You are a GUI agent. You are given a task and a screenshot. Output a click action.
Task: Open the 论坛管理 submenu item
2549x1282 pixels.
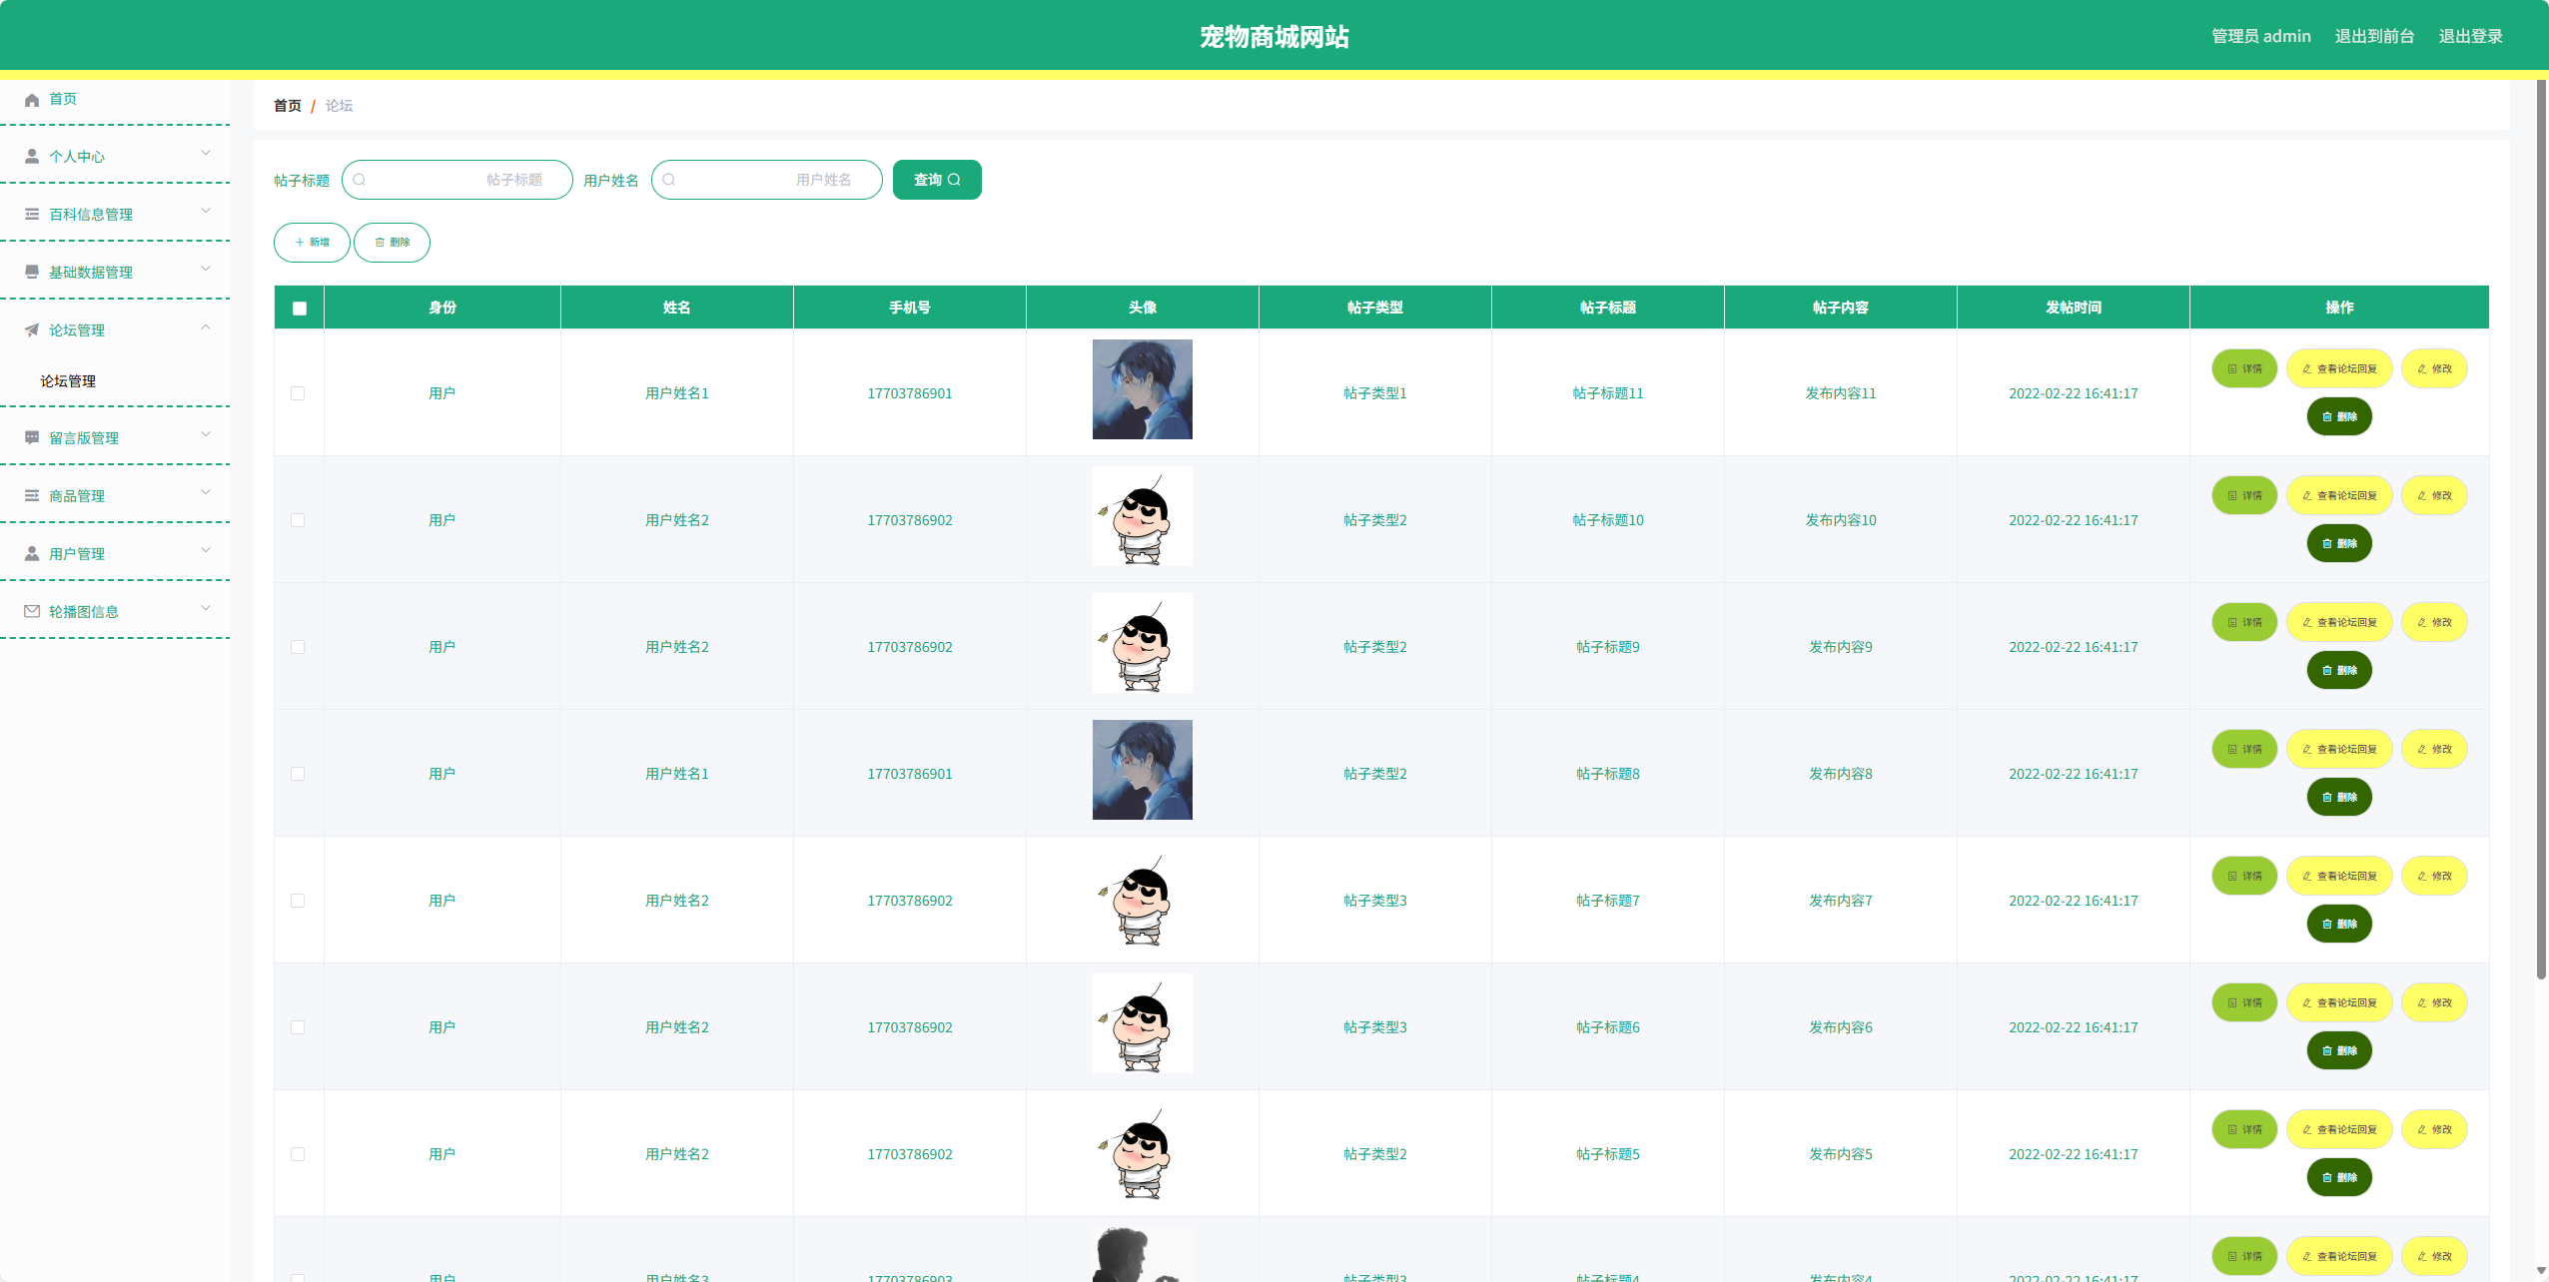[68, 381]
